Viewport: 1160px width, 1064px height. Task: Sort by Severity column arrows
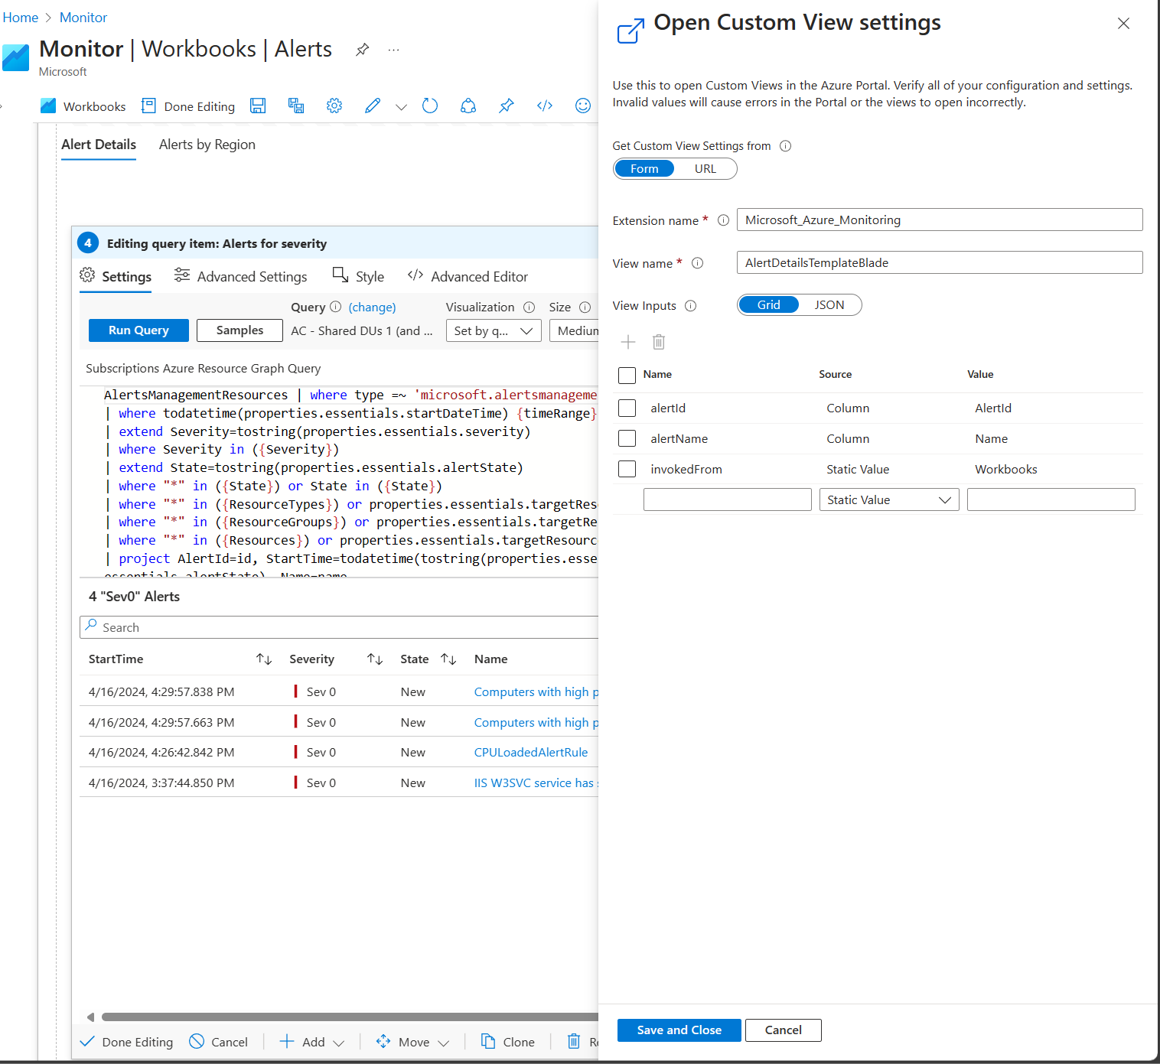tap(375, 659)
